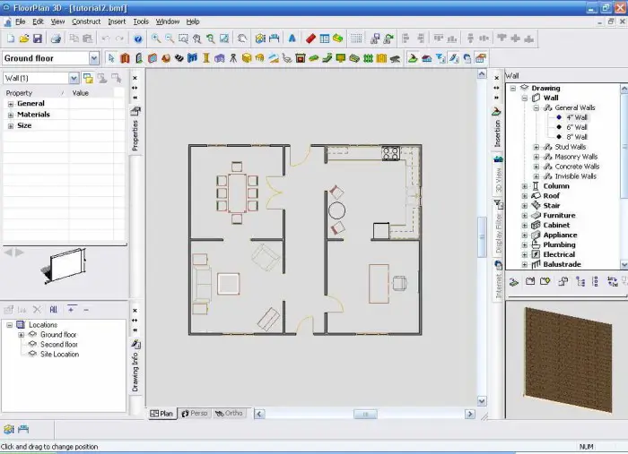Select the 6" Wall option

pyautogui.click(x=576, y=127)
